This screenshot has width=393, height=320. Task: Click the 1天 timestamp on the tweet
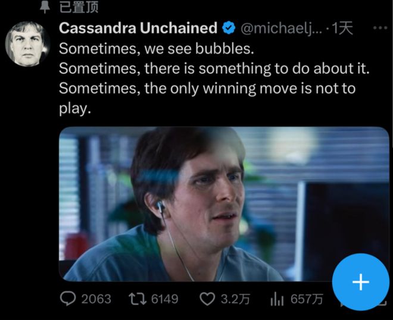coord(343,28)
